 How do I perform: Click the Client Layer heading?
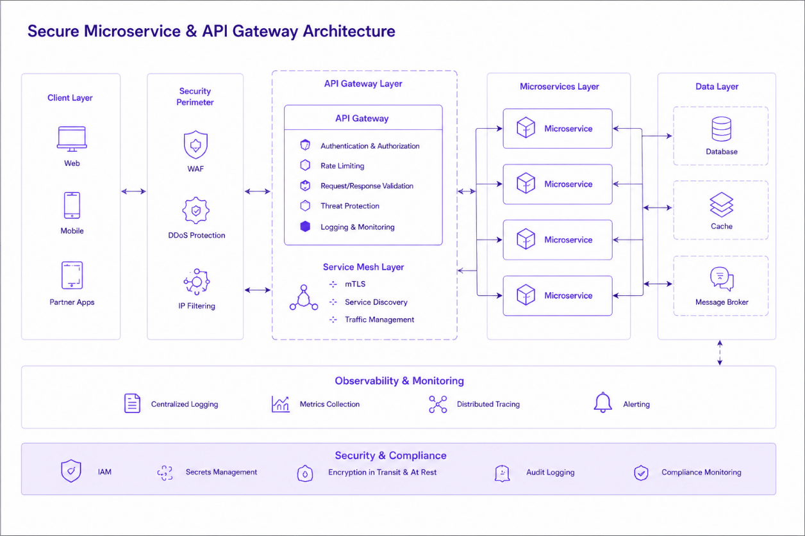(70, 98)
